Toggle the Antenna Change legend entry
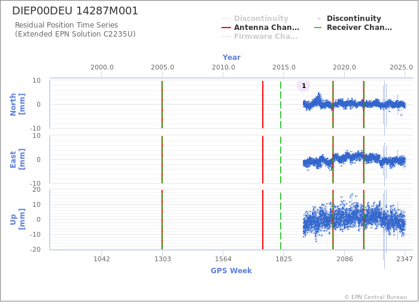This screenshot has height=302, width=419. pos(260,28)
